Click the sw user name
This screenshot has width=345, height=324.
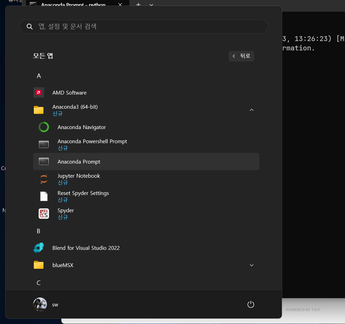55,305
